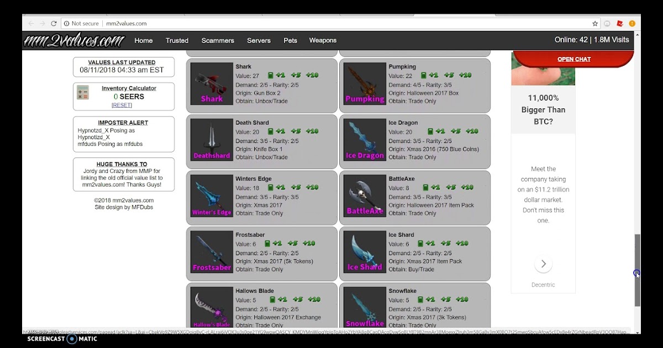Open the Deathshard weapon thumbnail
The height and width of the screenshot is (348, 663).
pos(212,140)
